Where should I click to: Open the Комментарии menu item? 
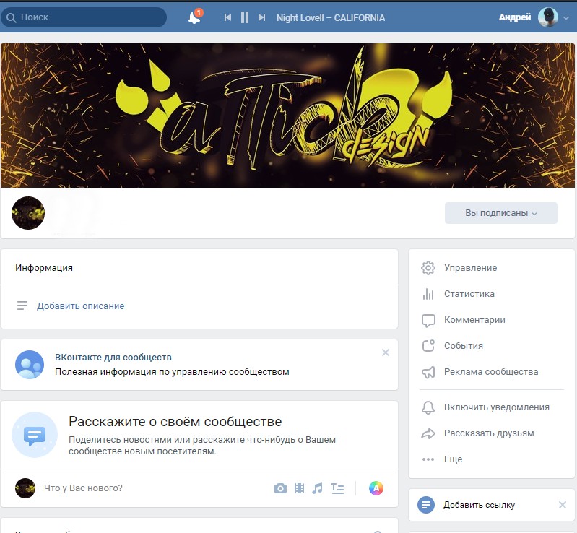pyautogui.click(x=474, y=320)
